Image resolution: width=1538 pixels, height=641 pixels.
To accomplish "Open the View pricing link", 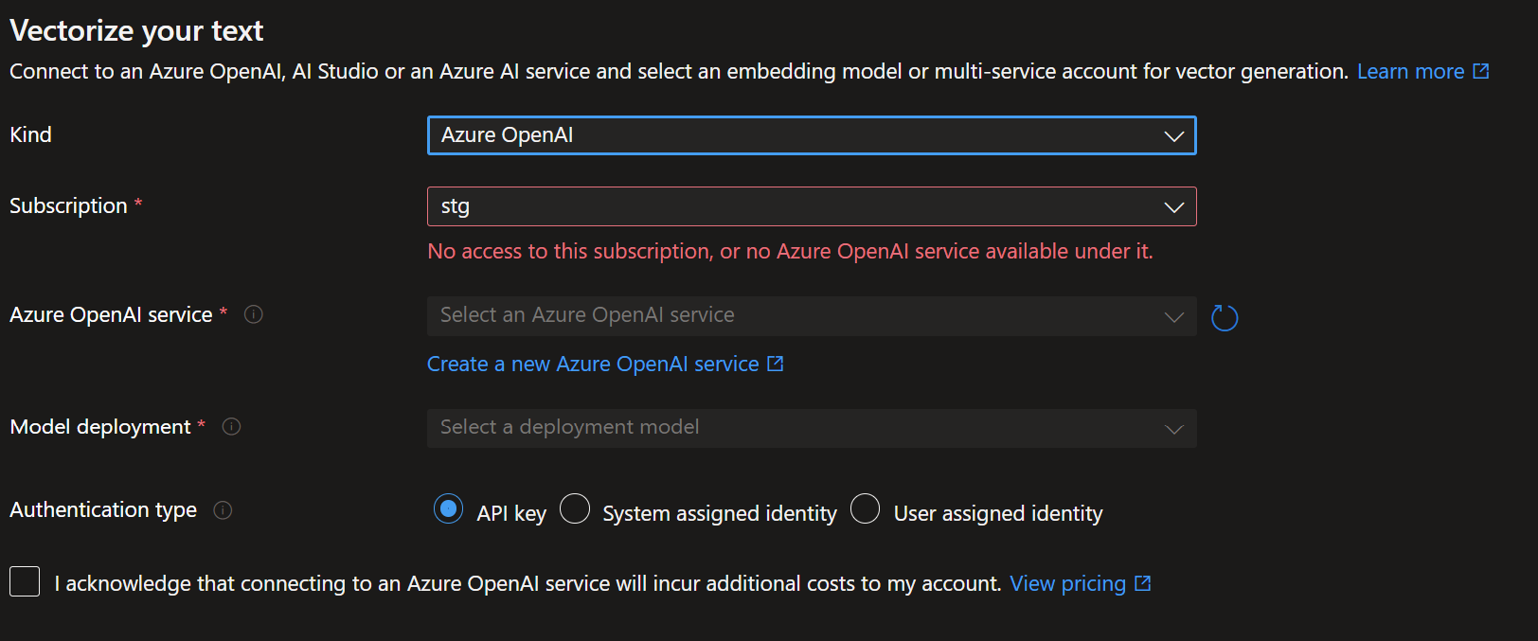I will pos(1067,583).
